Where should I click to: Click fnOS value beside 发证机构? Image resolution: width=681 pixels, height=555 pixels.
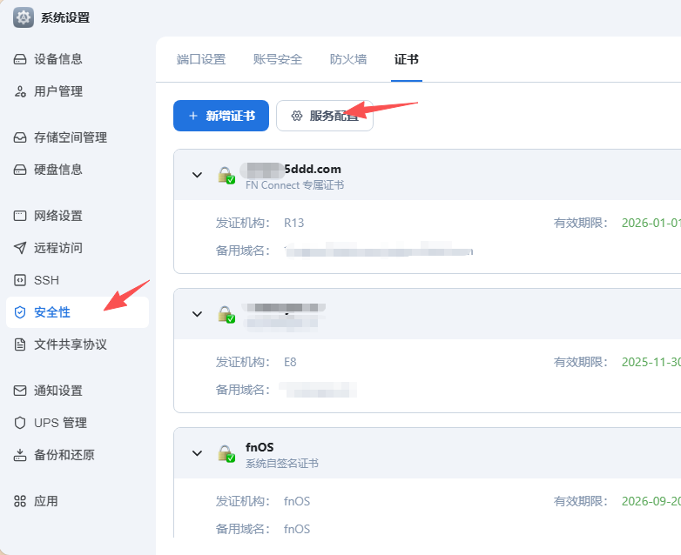297,501
